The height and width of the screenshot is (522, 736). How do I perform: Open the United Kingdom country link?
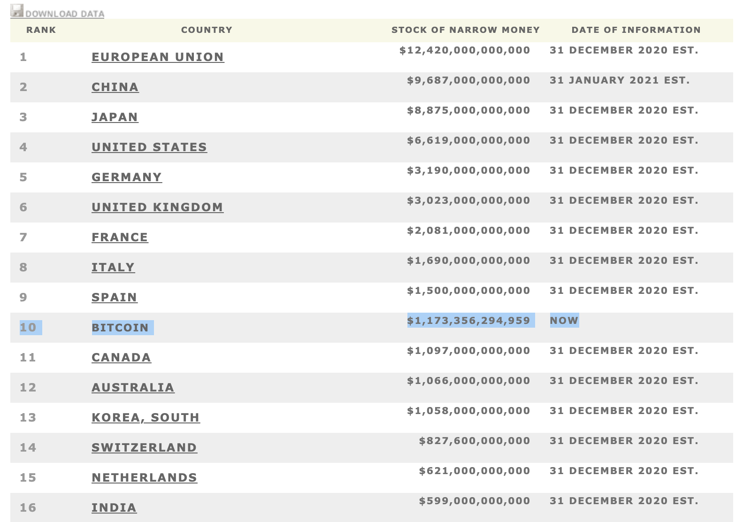coord(157,207)
